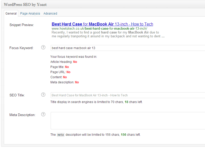Open help for SEO Title
Viewport: 205px width, 148px height.
tap(43, 95)
